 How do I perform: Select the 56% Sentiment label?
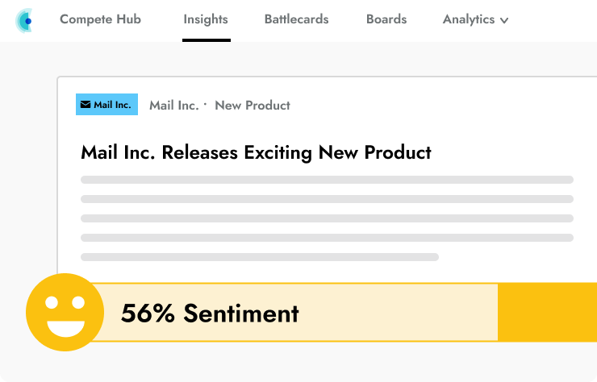210,313
